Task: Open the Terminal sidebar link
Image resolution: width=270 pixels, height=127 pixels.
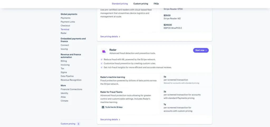Action: 65,29
